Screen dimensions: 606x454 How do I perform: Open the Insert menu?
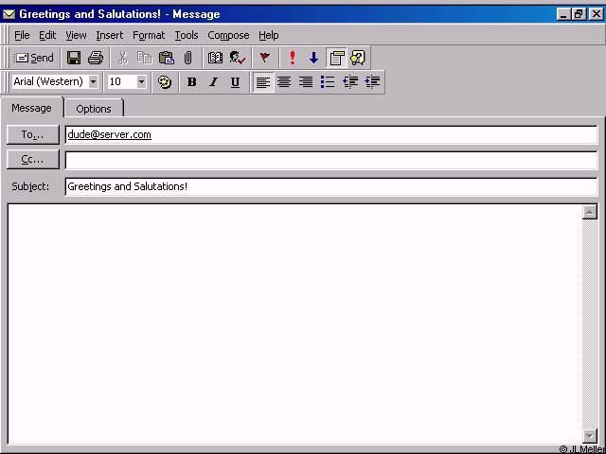tap(110, 36)
